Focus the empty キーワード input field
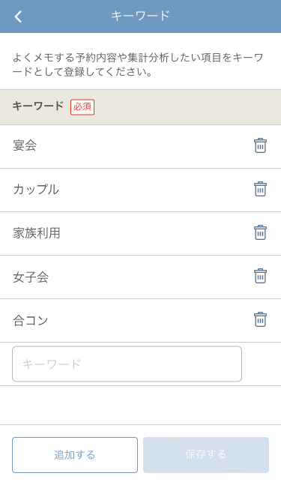Screen dimensions: 281x485 tap(127, 364)
